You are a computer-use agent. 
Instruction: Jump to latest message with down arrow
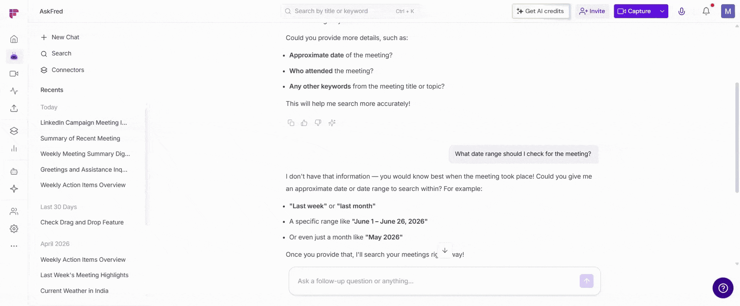[x=445, y=251]
